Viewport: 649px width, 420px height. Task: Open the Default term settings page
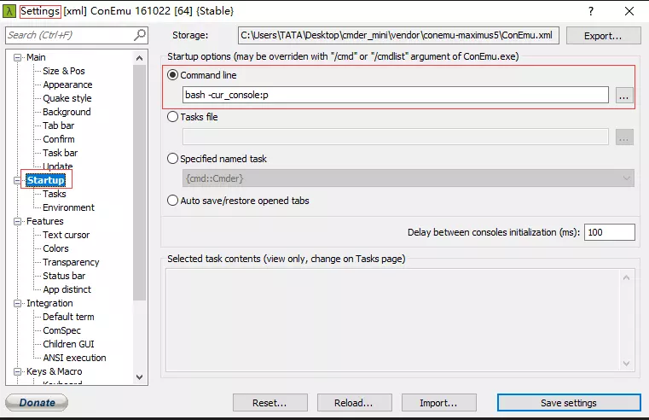coord(68,317)
